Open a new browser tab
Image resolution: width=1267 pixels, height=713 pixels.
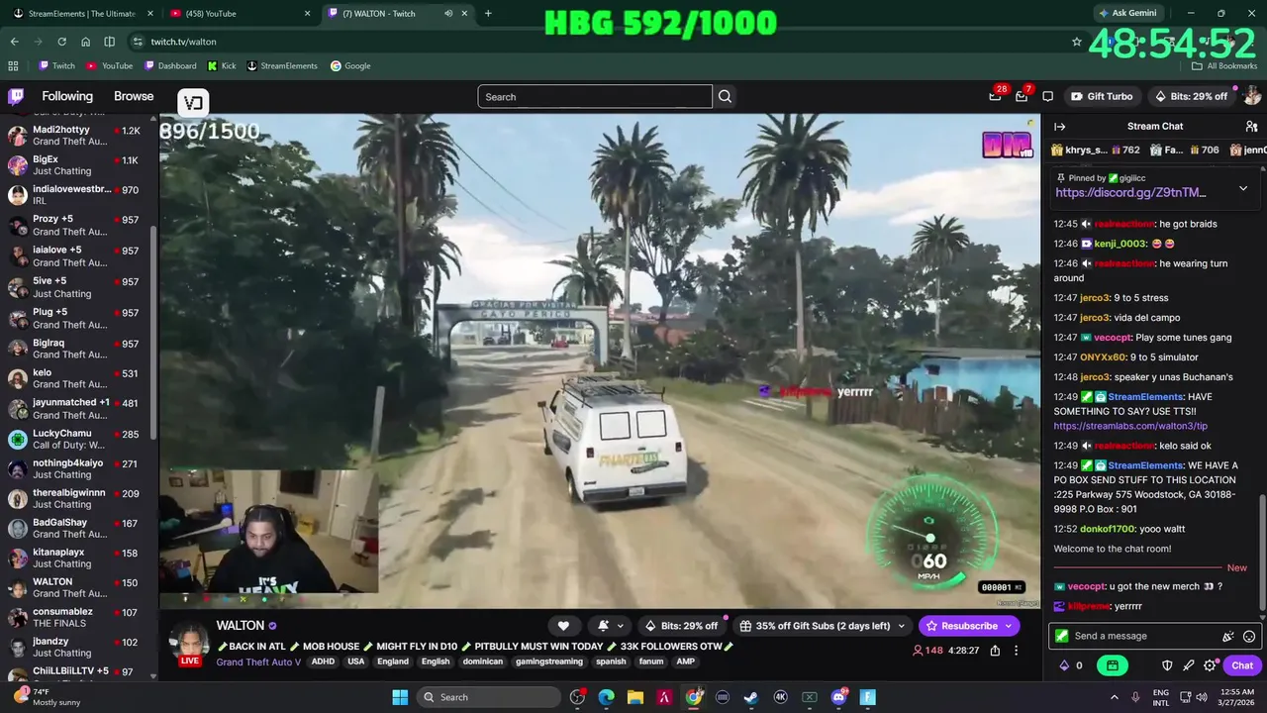click(x=488, y=14)
